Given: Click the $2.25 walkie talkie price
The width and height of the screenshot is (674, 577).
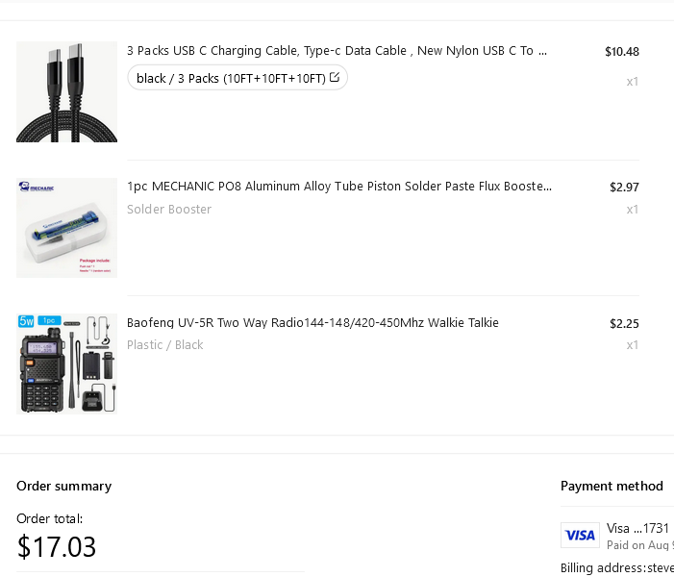Looking at the screenshot, I should tap(624, 323).
